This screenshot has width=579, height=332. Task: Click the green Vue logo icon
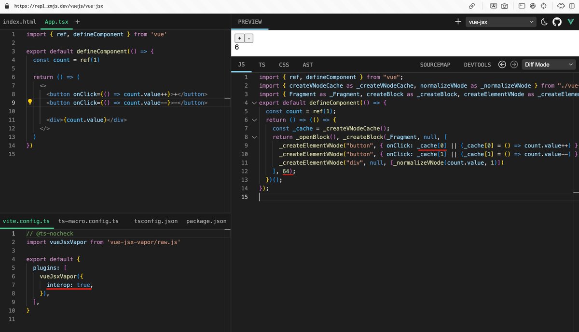(x=570, y=22)
